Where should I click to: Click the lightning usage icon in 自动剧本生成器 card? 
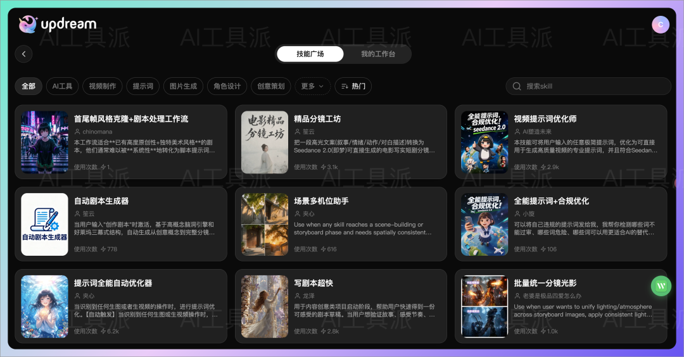[x=103, y=249]
